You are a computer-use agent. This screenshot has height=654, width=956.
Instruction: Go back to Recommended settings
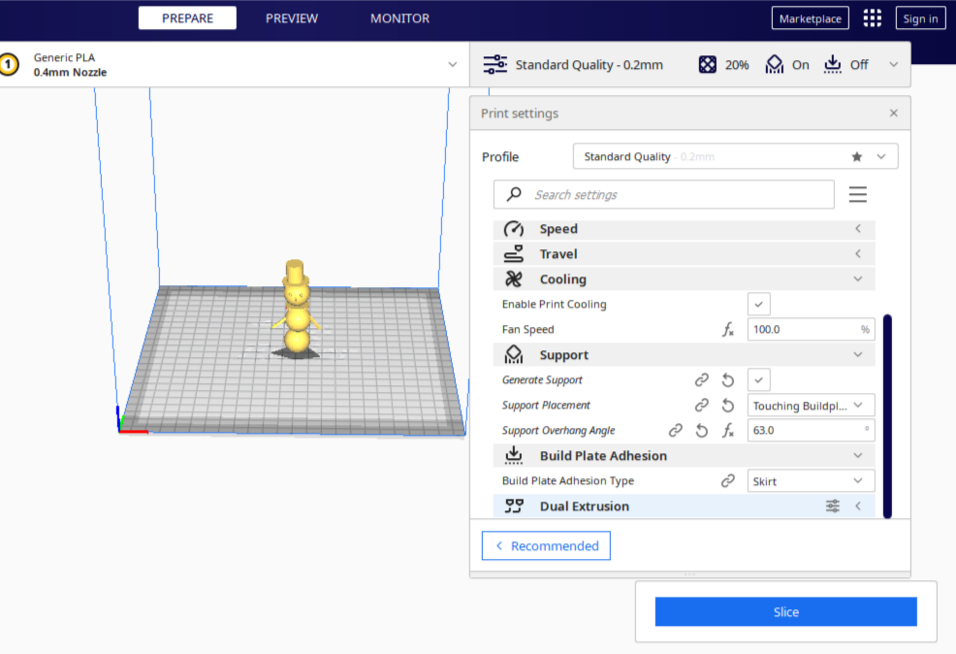[x=546, y=545]
